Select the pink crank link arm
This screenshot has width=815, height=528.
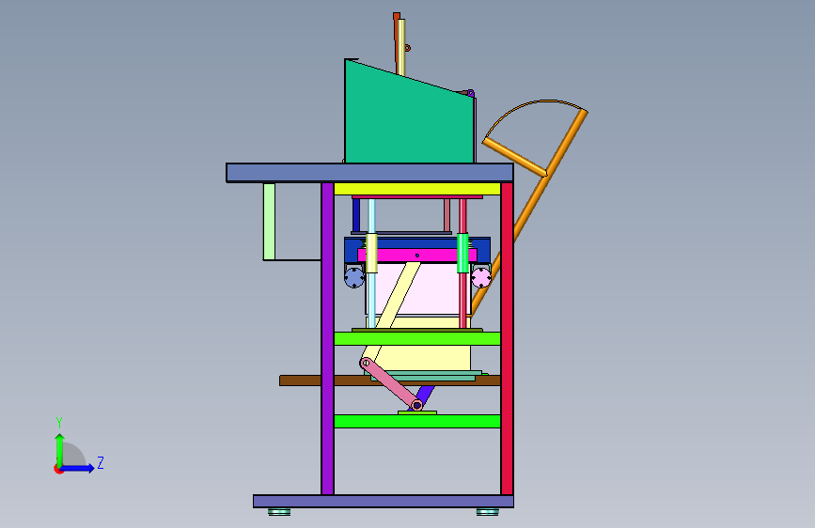click(x=391, y=383)
